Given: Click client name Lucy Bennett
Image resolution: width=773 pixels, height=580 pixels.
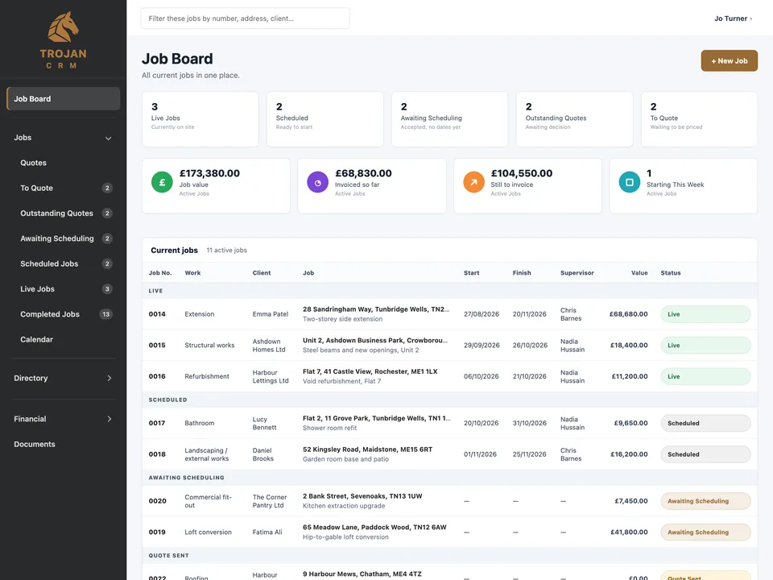Looking at the screenshot, I should (264, 423).
